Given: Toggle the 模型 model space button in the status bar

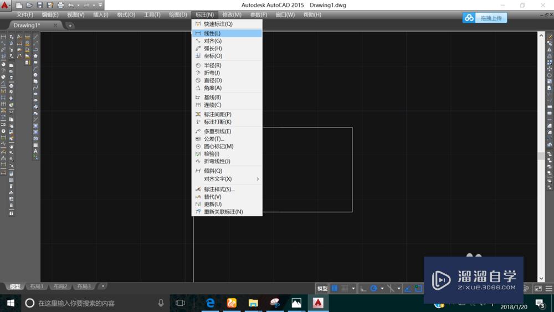Looking at the screenshot, I should 322,289.
